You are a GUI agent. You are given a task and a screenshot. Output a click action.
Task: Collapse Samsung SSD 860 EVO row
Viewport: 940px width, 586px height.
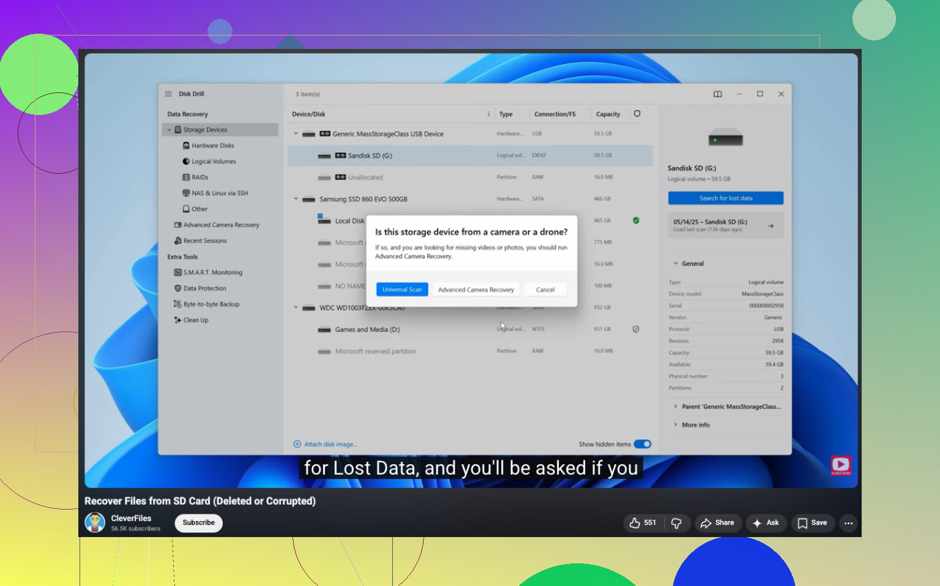[x=296, y=199]
